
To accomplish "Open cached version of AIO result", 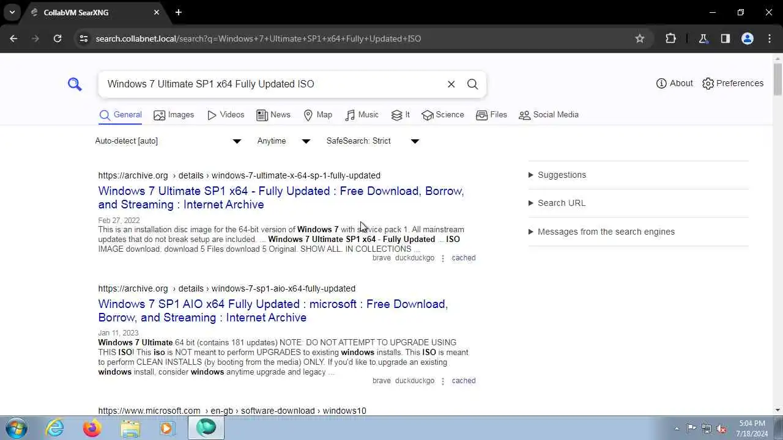I will point(464,381).
